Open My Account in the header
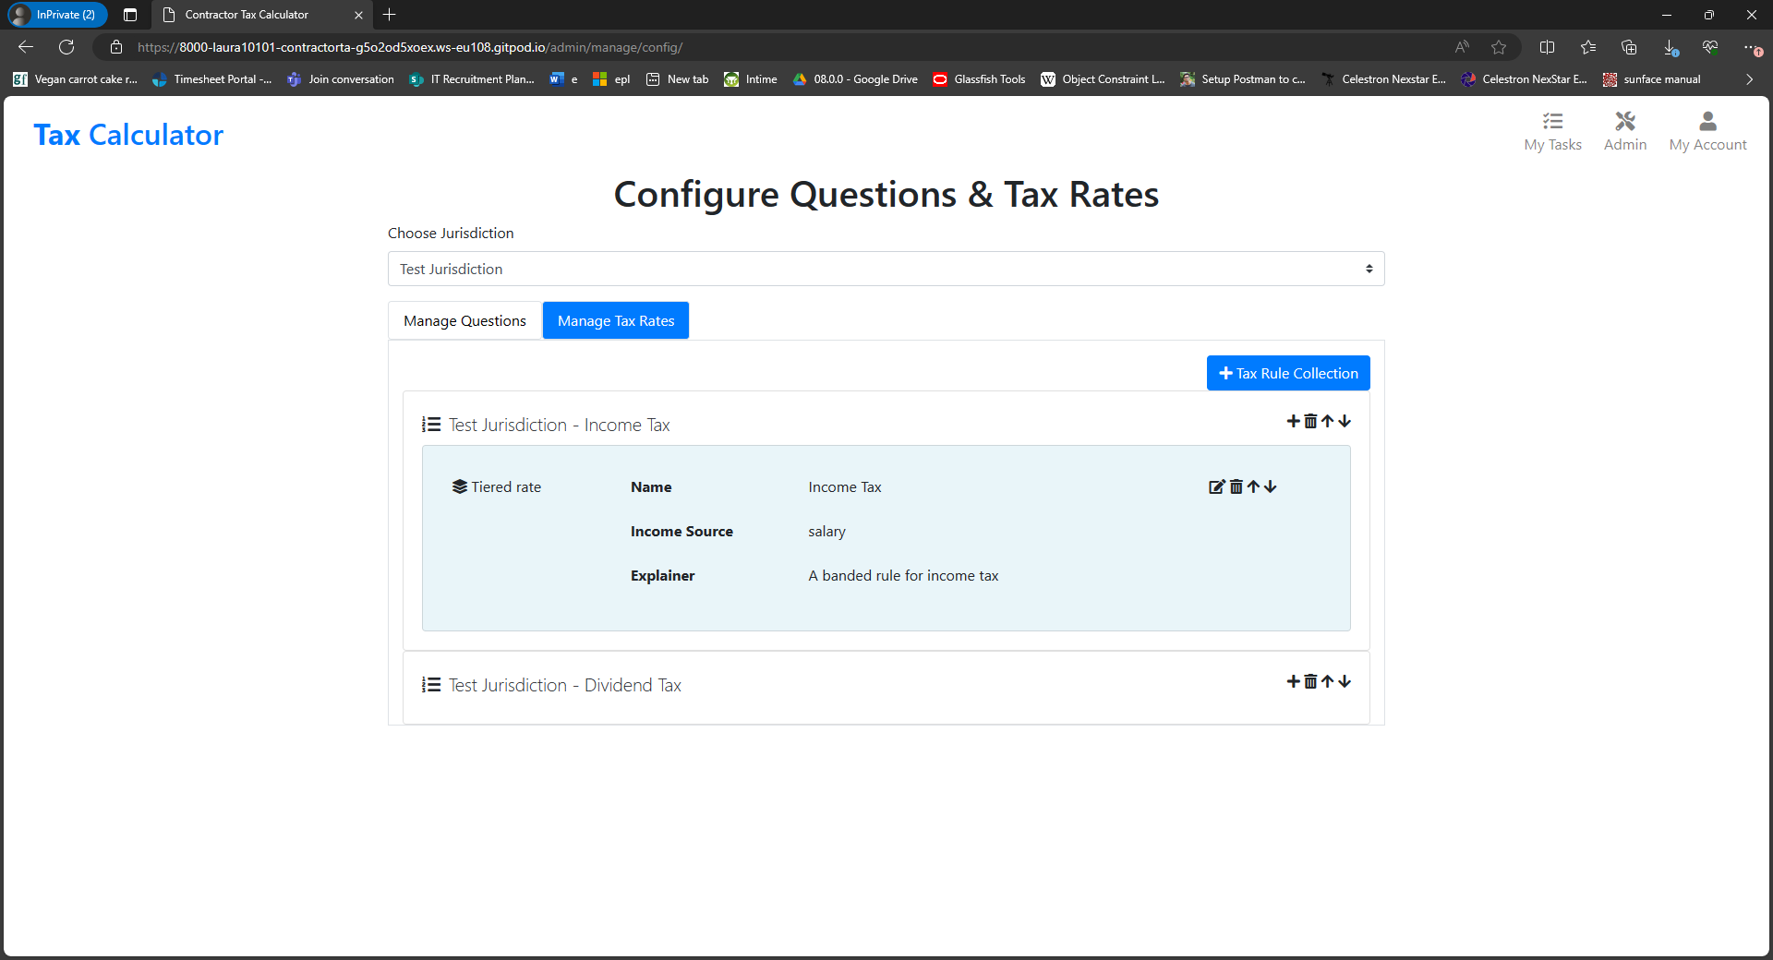 point(1707,131)
